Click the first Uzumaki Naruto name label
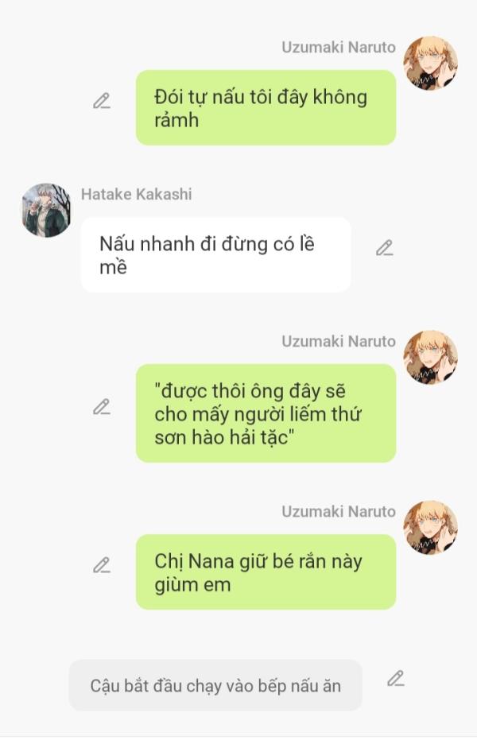Image resolution: width=477 pixels, height=744 pixels. [339, 47]
